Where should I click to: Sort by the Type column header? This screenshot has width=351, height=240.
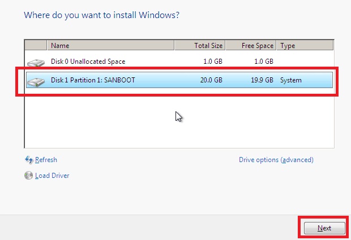click(305, 46)
